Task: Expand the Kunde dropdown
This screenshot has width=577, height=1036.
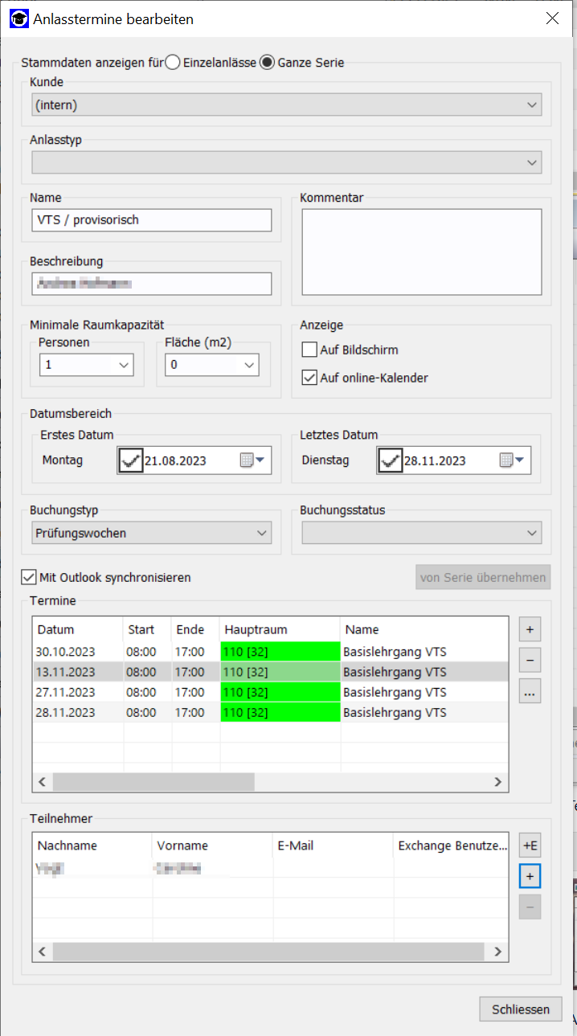Action: 531,104
